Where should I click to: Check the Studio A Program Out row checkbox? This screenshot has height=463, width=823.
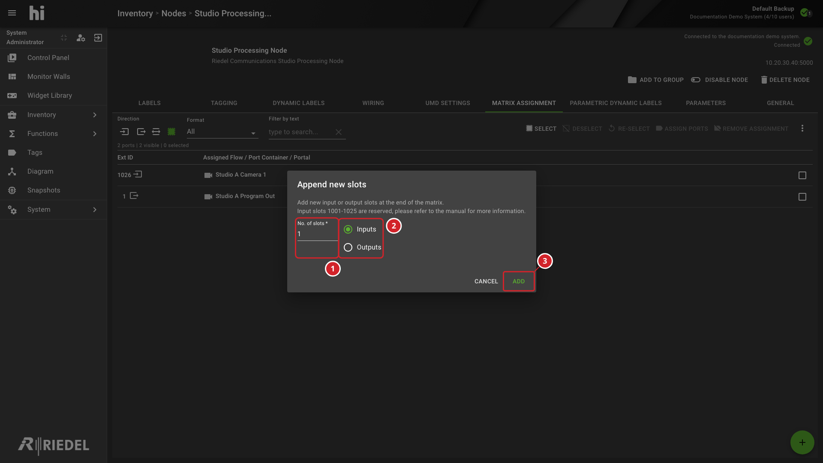[x=802, y=197]
